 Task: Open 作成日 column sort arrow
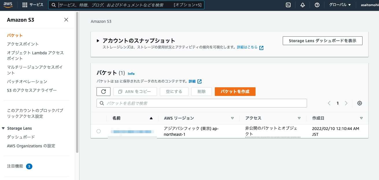coord(361,118)
